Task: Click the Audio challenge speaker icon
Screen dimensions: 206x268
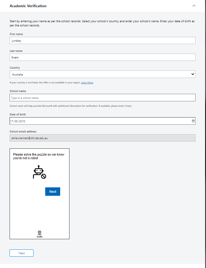Action: coord(40,233)
